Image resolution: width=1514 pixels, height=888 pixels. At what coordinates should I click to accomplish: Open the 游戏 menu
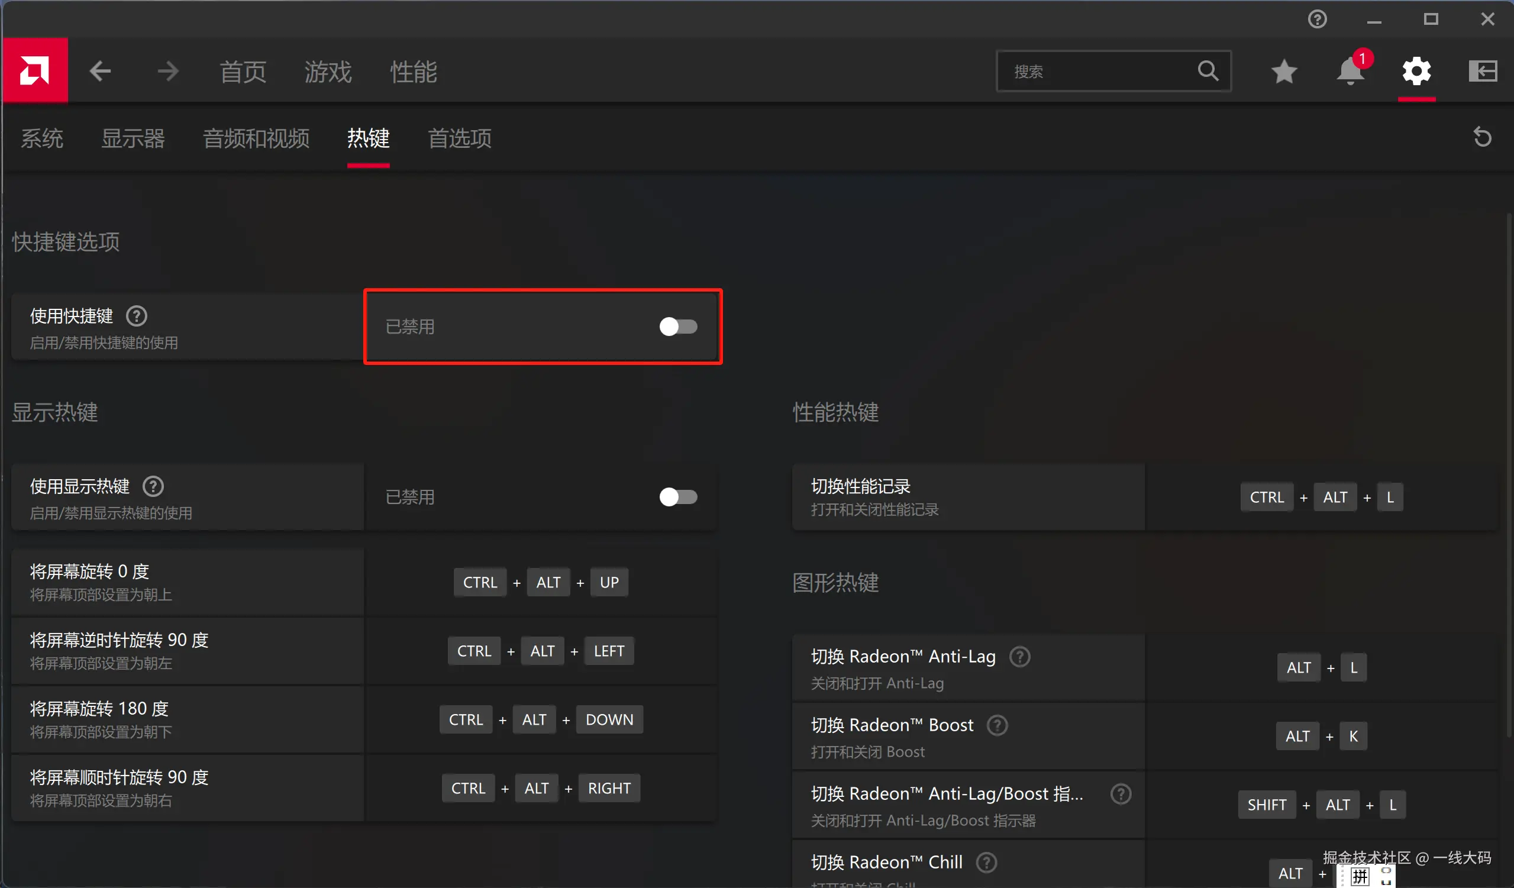click(x=327, y=72)
